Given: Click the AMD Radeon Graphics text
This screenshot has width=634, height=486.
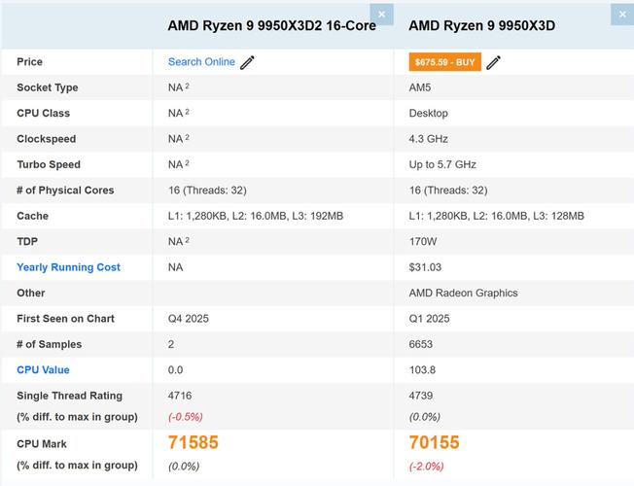Looking at the screenshot, I should [463, 294].
